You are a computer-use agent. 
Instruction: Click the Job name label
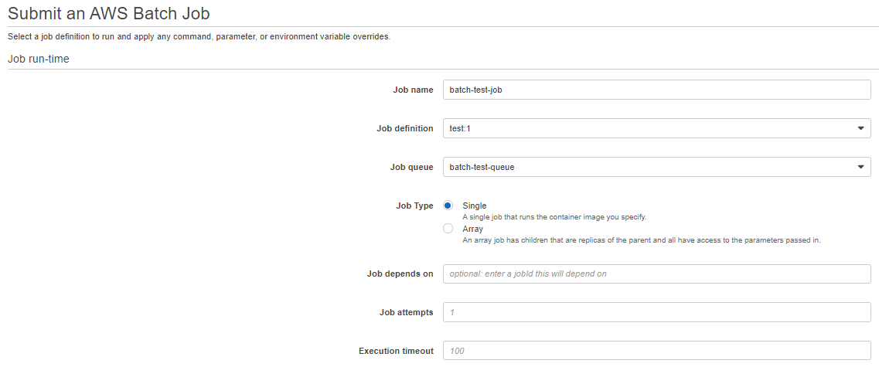[413, 90]
